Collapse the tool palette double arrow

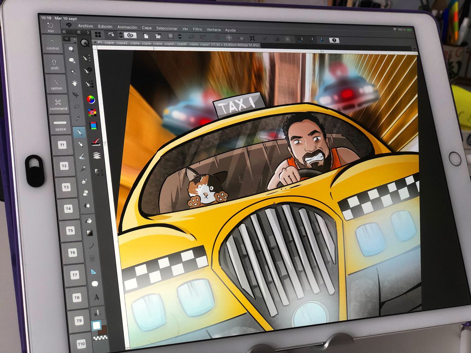64,31
